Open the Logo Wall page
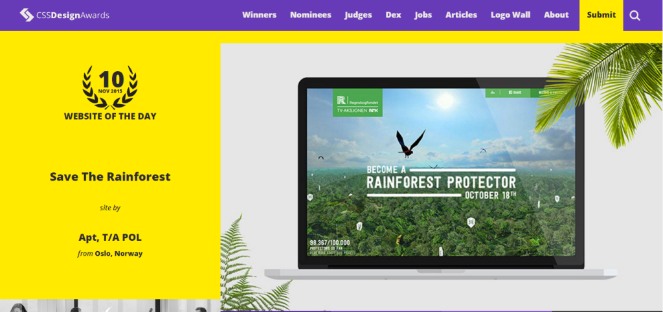 [510, 16]
